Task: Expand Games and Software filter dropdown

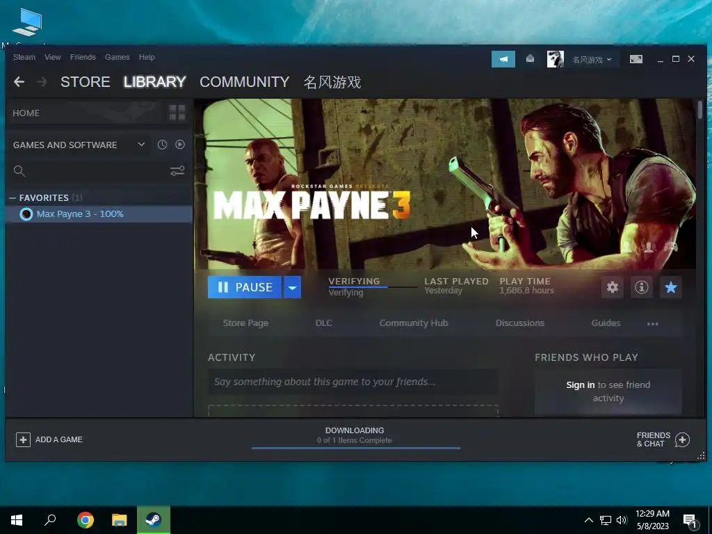Action: point(141,145)
